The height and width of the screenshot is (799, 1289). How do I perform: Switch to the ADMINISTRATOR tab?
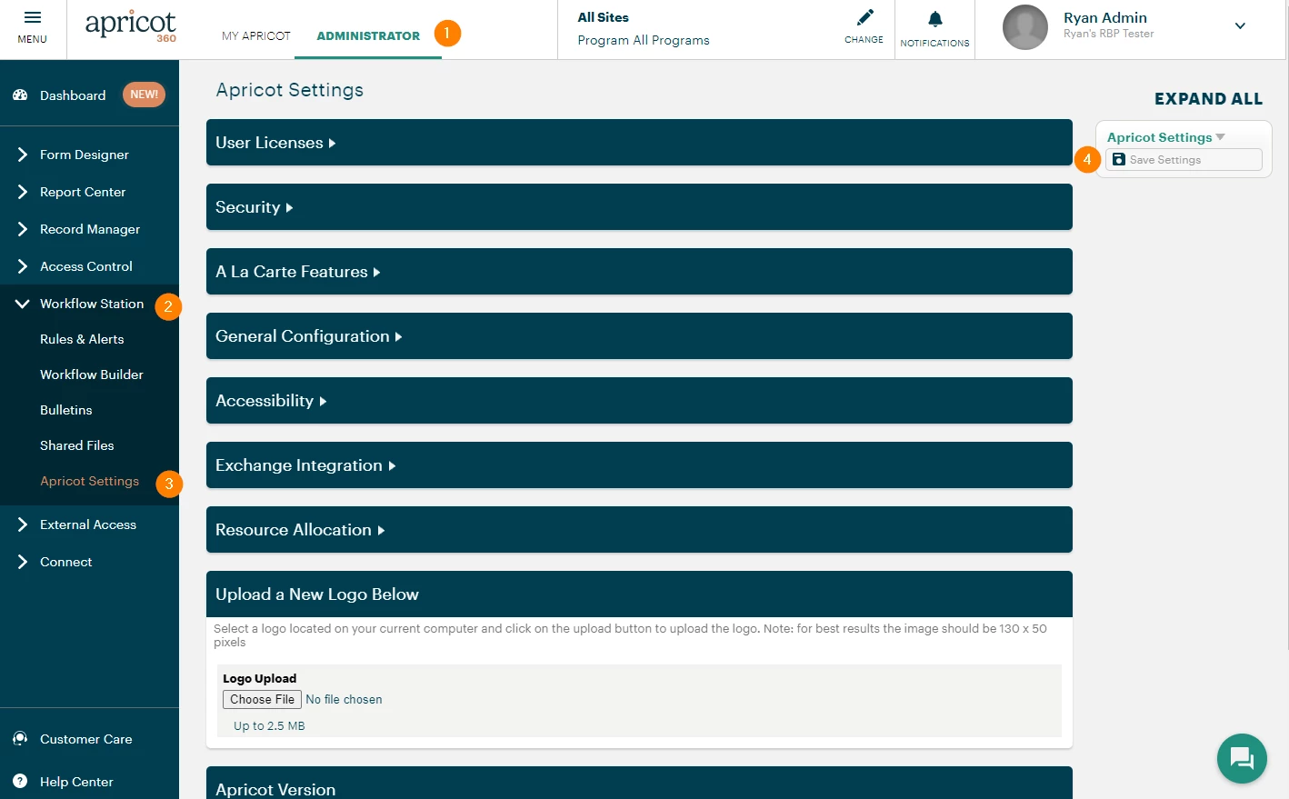pyautogui.click(x=368, y=36)
